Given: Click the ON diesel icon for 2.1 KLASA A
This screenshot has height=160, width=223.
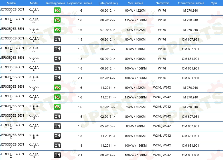Looking at the screenshot, I should click(57, 78).
